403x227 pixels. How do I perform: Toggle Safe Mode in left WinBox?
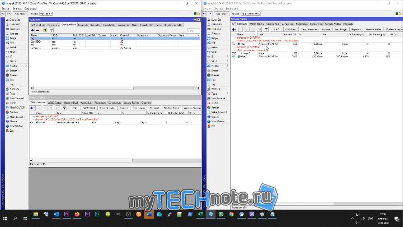click(20, 13)
